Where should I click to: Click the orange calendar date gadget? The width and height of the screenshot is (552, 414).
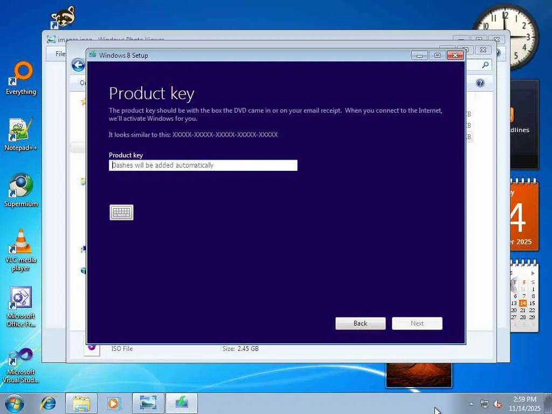point(524,215)
